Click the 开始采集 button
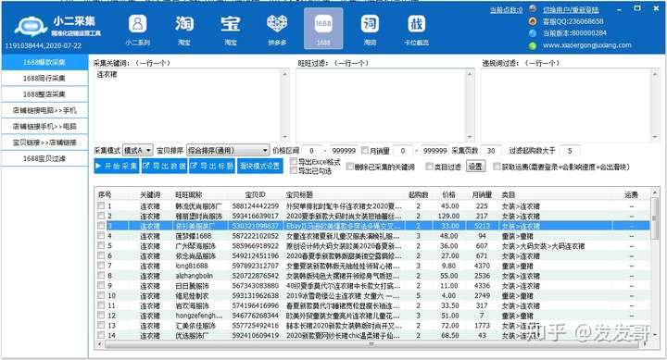667x360 pixels. [117, 166]
